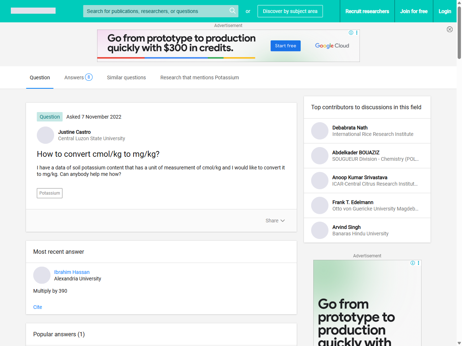The height and width of the screenshot is (346, 462).
Task: Click the info icon on the sidebar advertisement
Action: (x=413, y=263)
